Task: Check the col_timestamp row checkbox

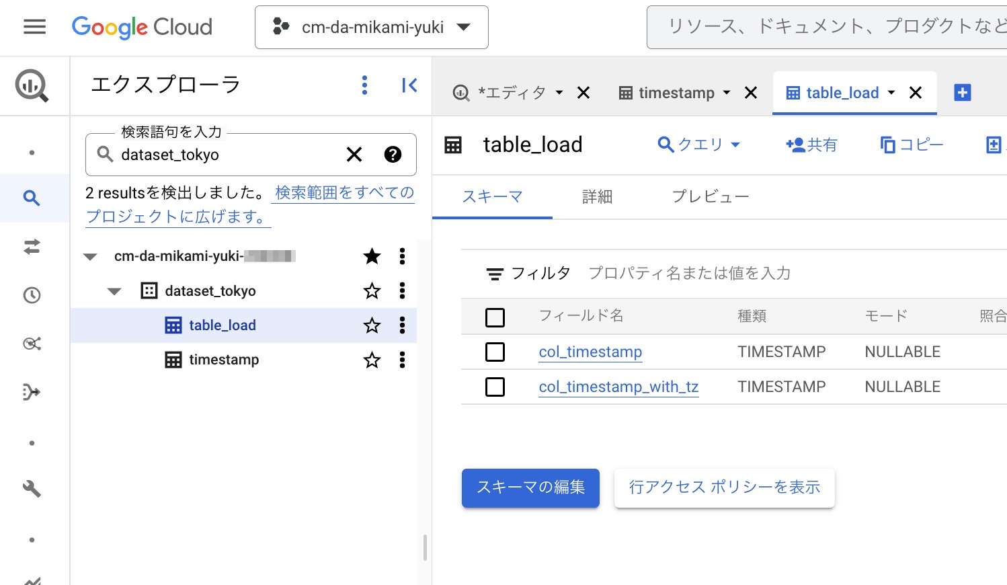Action: [495, 352]
